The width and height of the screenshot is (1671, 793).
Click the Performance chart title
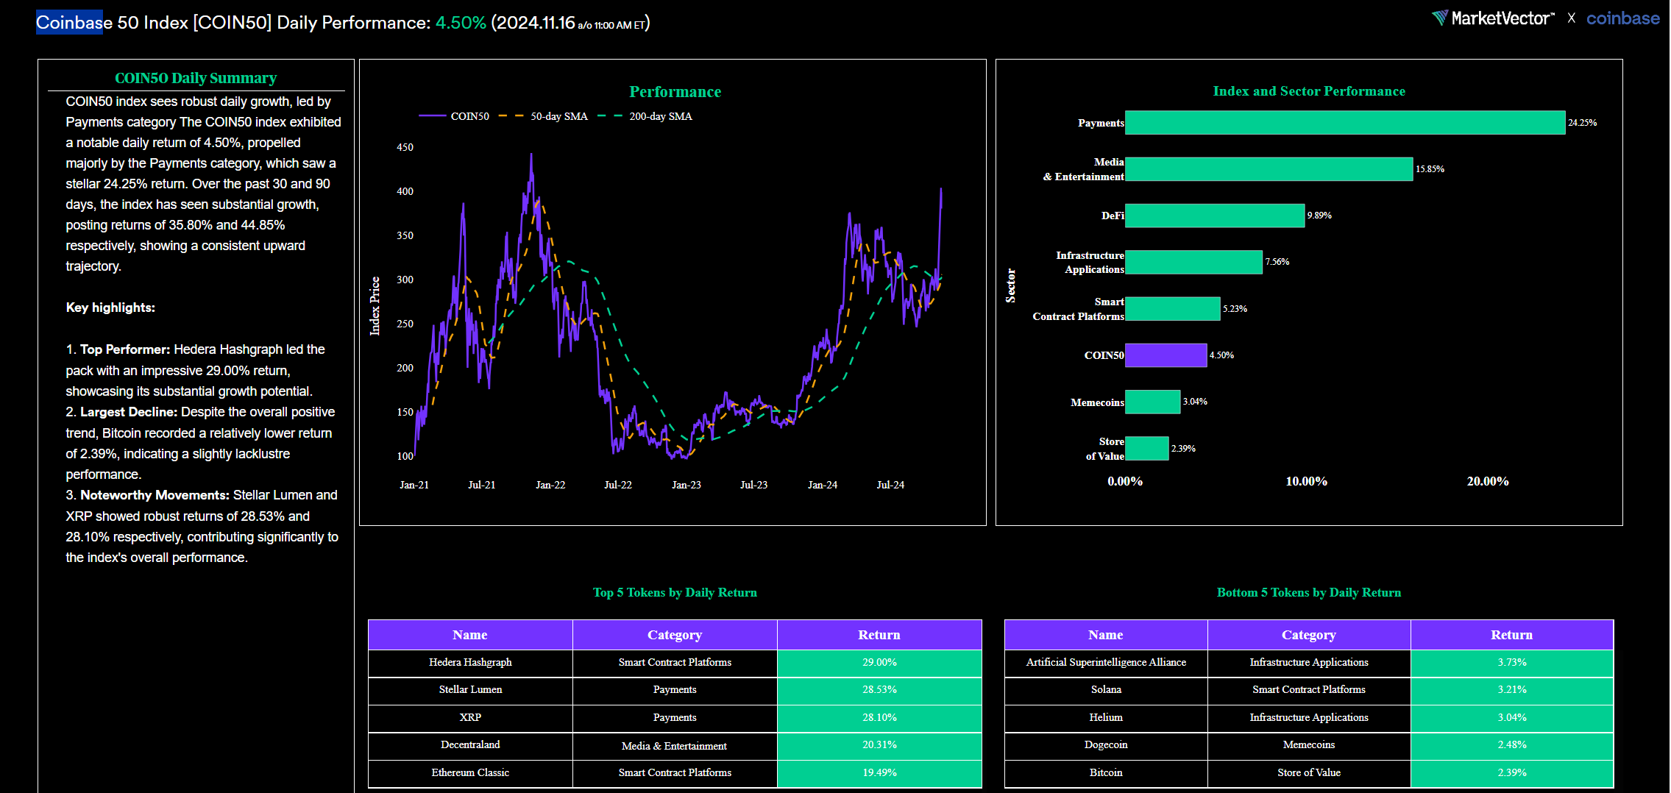point(675,92)
